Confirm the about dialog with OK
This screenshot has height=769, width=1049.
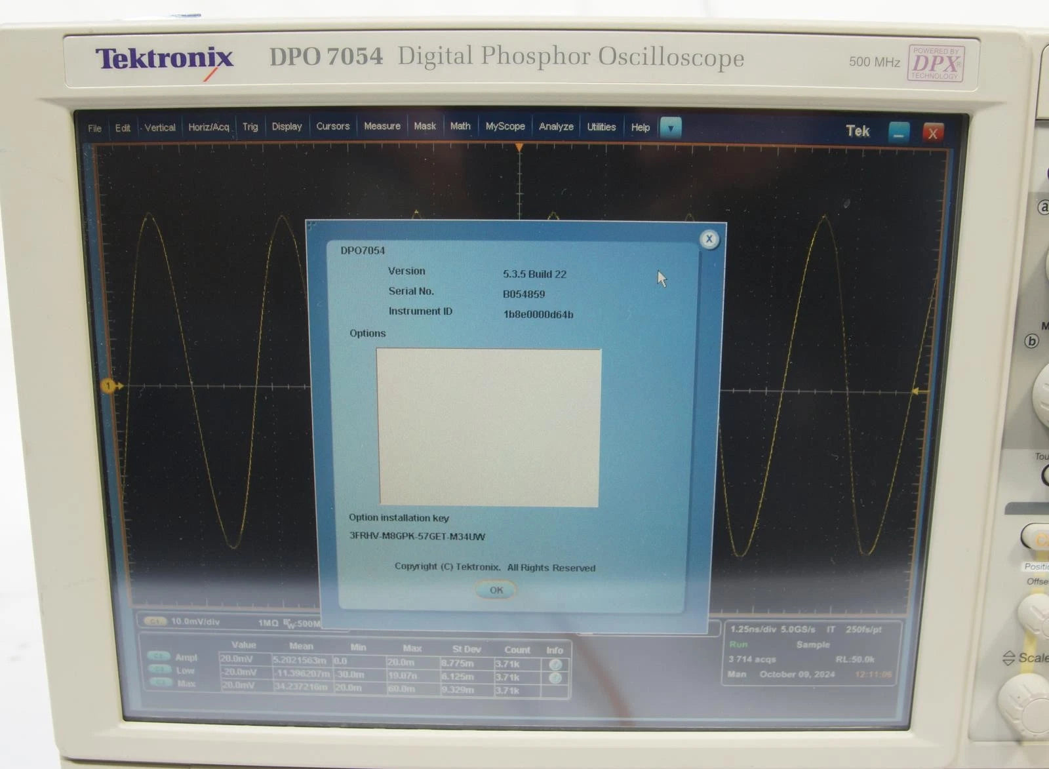496,590
